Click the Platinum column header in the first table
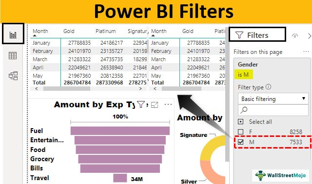312x184 pixels. tap(105, 31)
